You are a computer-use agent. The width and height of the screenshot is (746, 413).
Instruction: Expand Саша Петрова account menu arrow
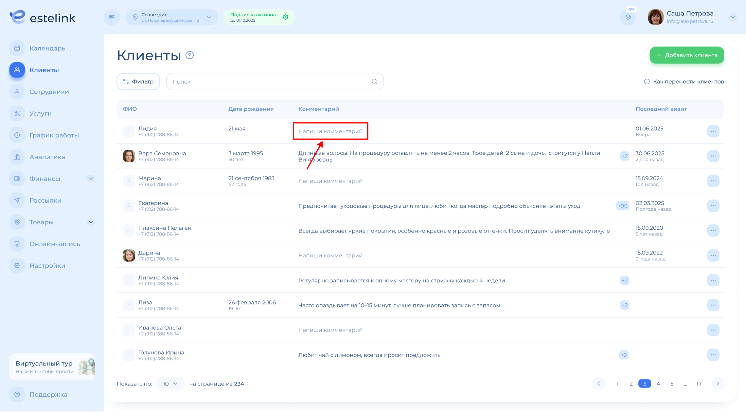[x=732, y=17]
